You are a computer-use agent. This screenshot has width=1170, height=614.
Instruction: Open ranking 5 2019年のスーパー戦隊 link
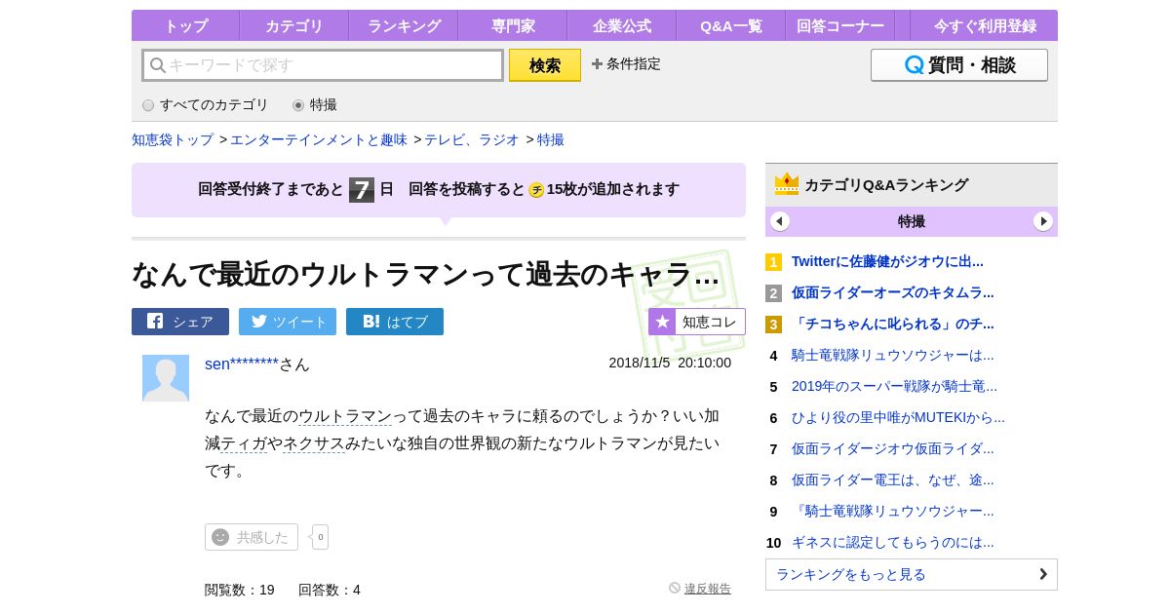click(x=894, y=386)
